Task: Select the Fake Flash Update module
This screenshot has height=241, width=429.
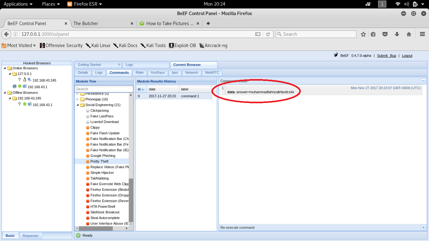Action: pyautogui.click(x=105, y=133)
